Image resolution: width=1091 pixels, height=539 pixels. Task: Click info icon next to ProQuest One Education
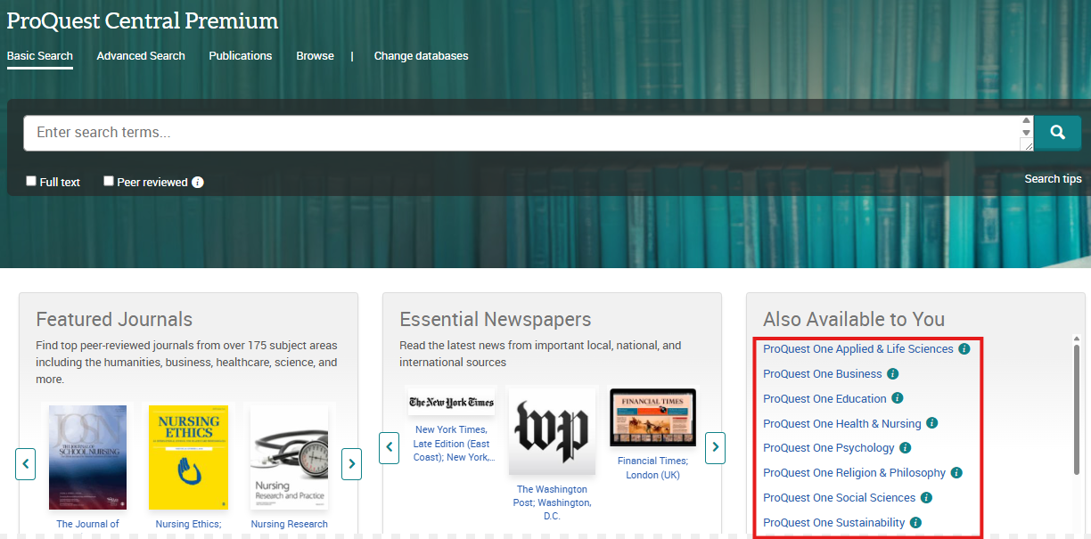(898, 398)
